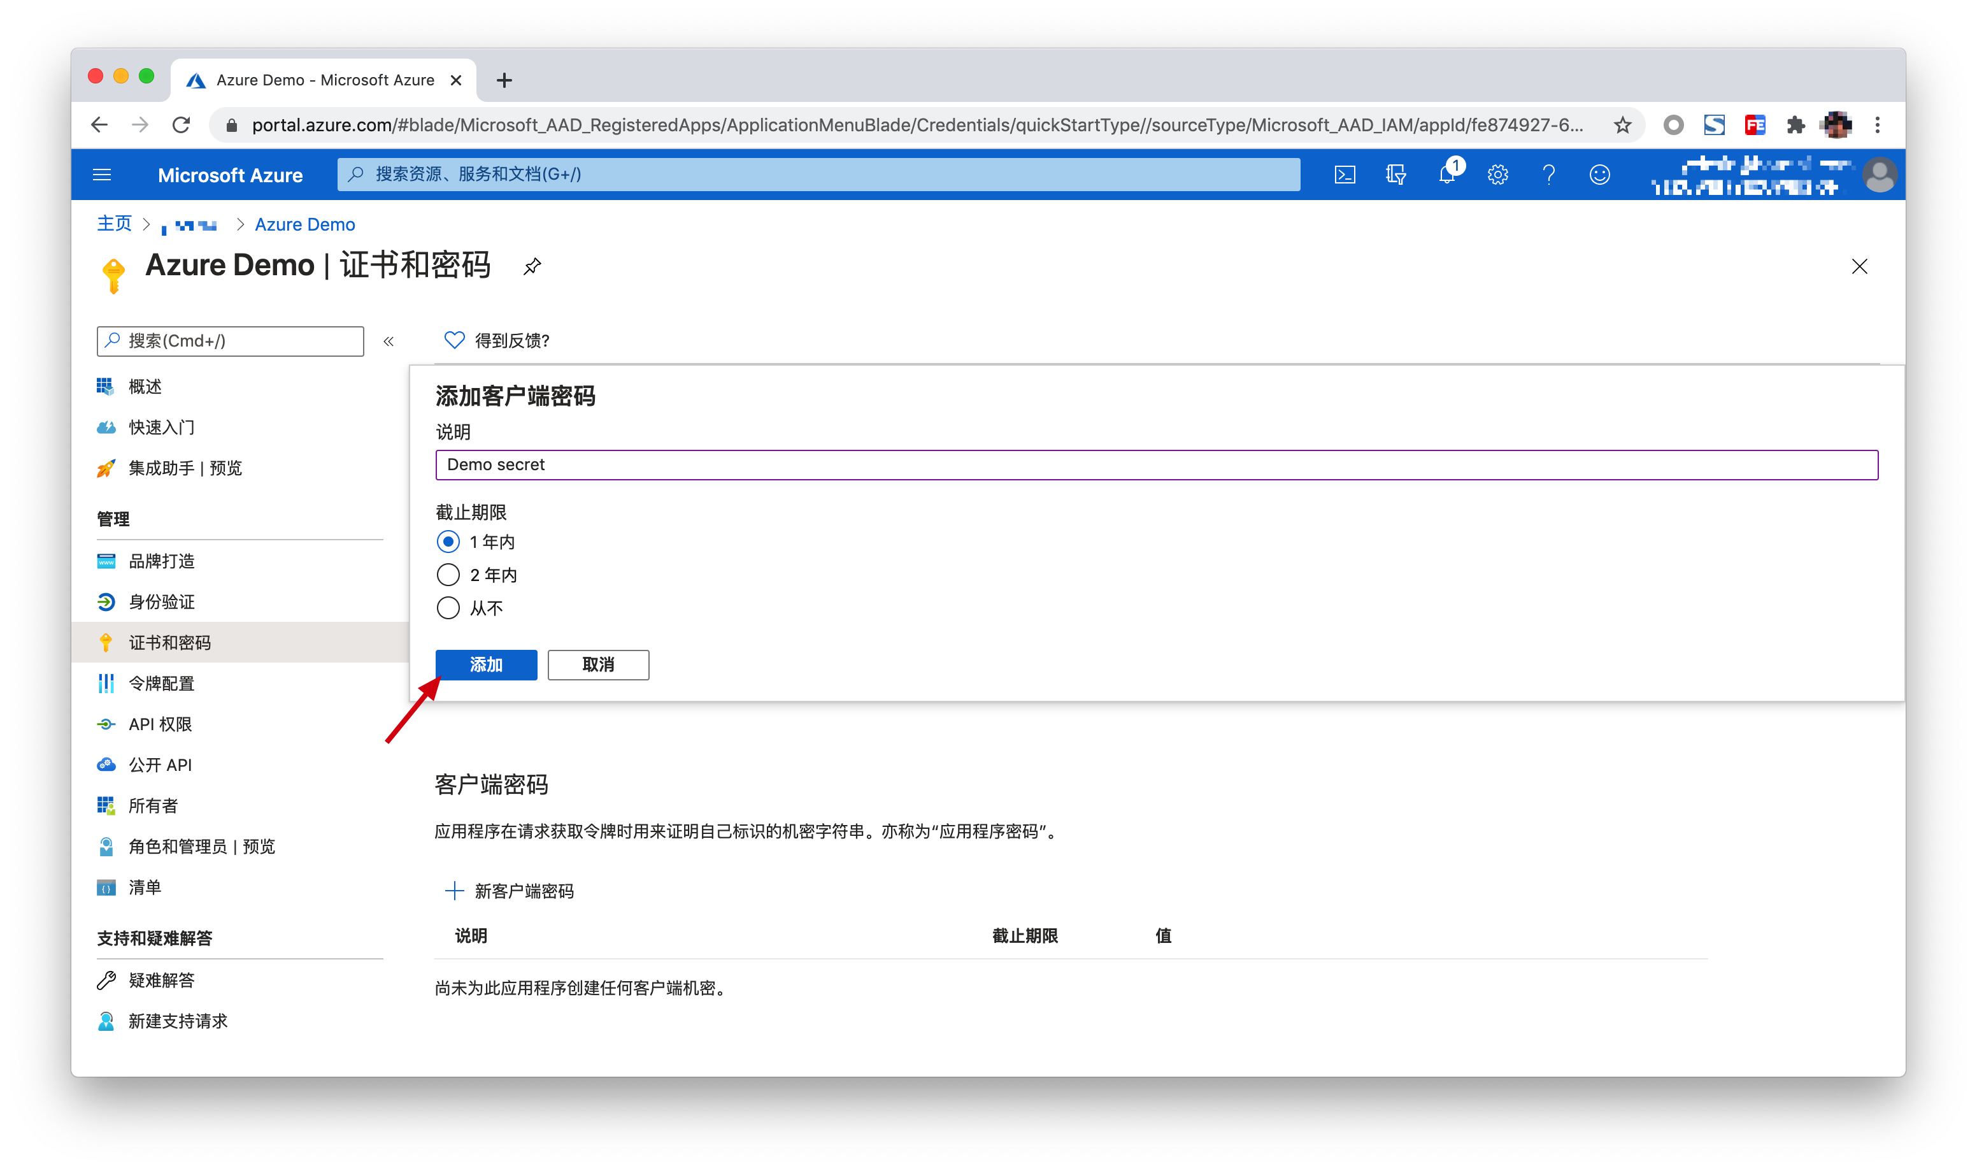Open directory and subscription filter icon
Image resolution: width=1977 pixels, height=1171 pixels.
[x=1395, y=175]
